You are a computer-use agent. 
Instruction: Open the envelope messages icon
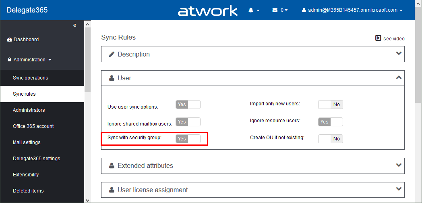click(275, 10)
